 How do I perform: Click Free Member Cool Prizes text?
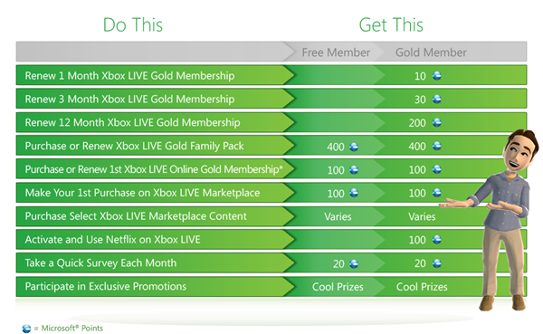click(338, 287)
